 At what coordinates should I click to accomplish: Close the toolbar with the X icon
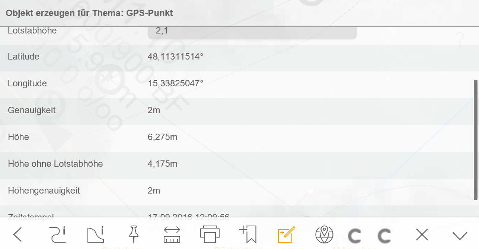422,235
